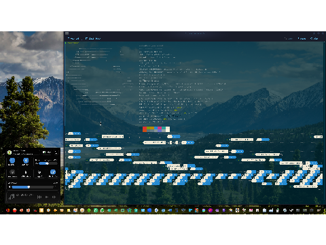Open the gear-shaped tile in quick settings
The width and height of the screenshot is (326, 245).
coord(39,172)
